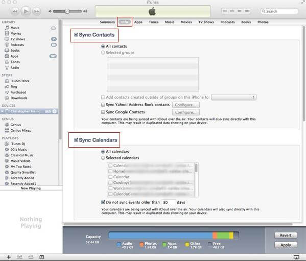Enable Sync Google Contacts checkbox
Screen dimensions: 306x261
coord(103,112)
